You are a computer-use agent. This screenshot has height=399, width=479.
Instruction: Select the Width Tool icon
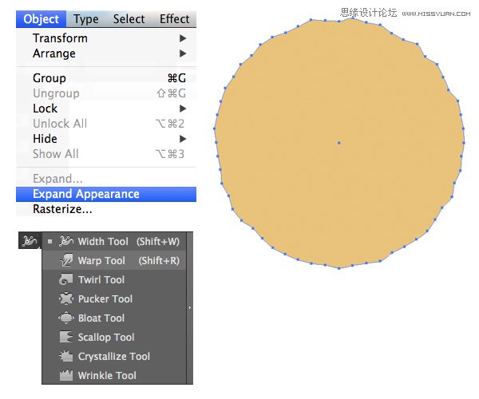coord(66,241)
